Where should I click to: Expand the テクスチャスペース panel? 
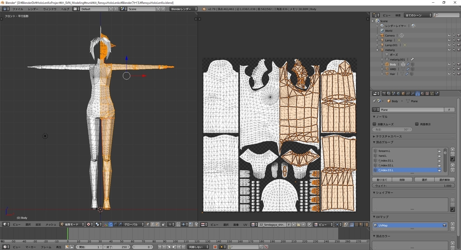point(388,137)
